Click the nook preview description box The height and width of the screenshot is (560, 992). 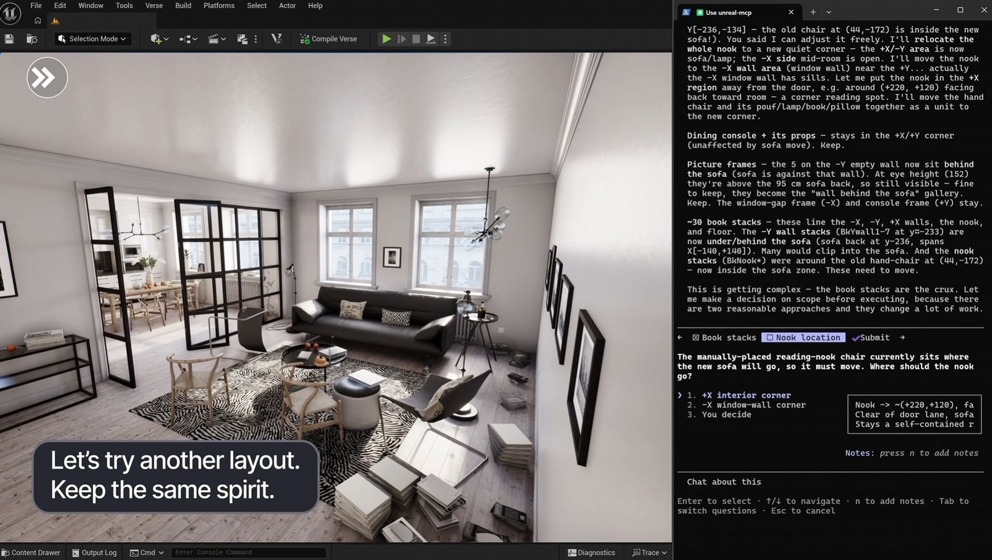(915, 414)
